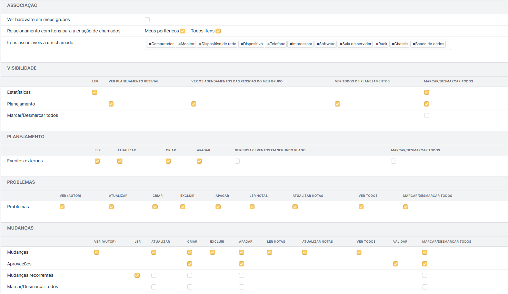Uncheck 'Ler notas' for Problemas

252,207
